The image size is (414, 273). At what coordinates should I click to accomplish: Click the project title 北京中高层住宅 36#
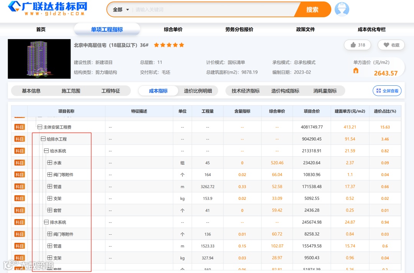click(x=111, y=45)
